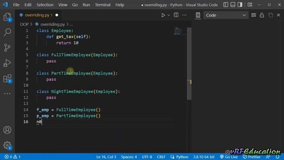This screenshot has height=160, width=284.
Task: Open the Selection menu
Action: click(45, 5)
